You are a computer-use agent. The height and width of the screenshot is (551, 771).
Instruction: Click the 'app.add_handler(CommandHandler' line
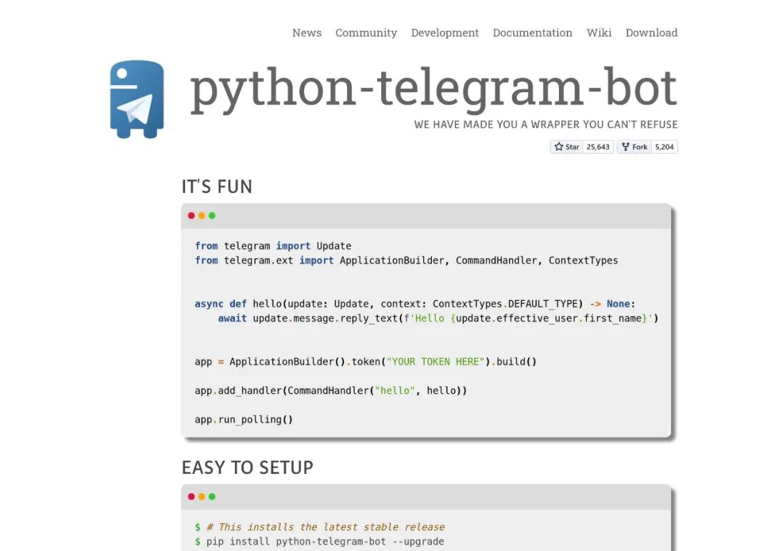[x=331, y=390]
